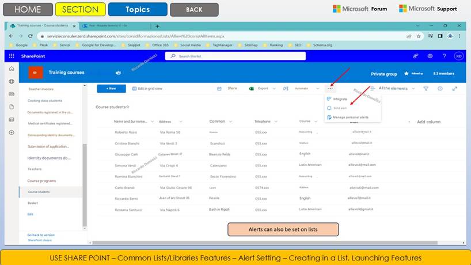Open the globe My sites icon
Screen dimensions: 471x265
pyautogui.click(x=12, y=81)
